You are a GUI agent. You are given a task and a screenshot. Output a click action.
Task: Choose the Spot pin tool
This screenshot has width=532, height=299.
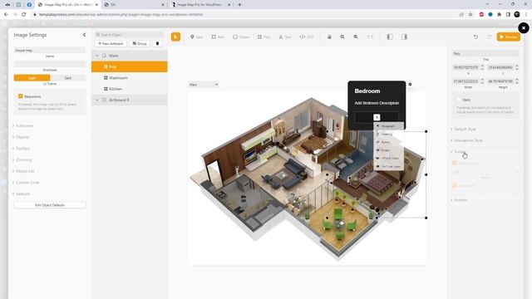pyautogui.click(x=196, y=37)
